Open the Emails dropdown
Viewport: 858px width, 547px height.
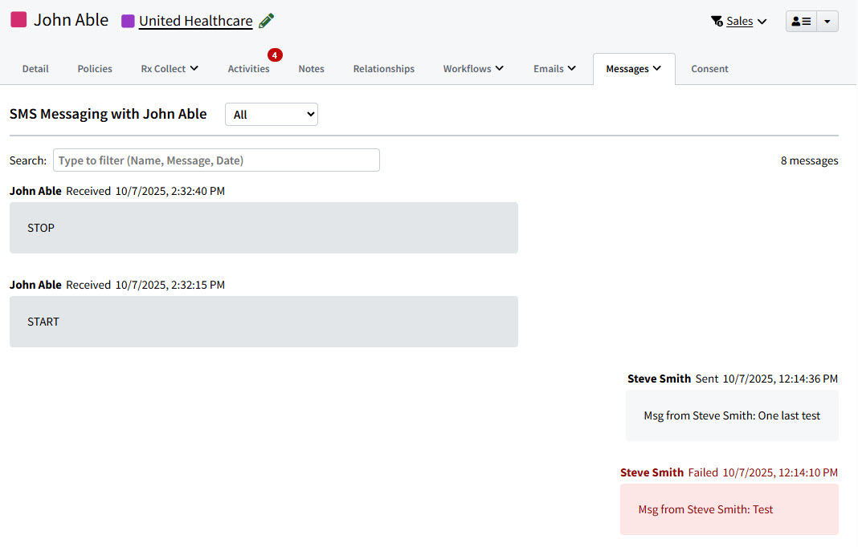pyautogui.click(x=554, y=69)
